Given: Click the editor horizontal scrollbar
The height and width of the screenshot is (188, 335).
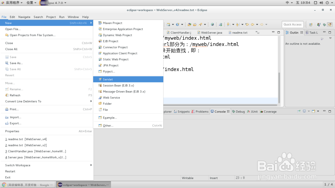Looking at the screenshot, I should pyautogui.click(x=220, y=105).
